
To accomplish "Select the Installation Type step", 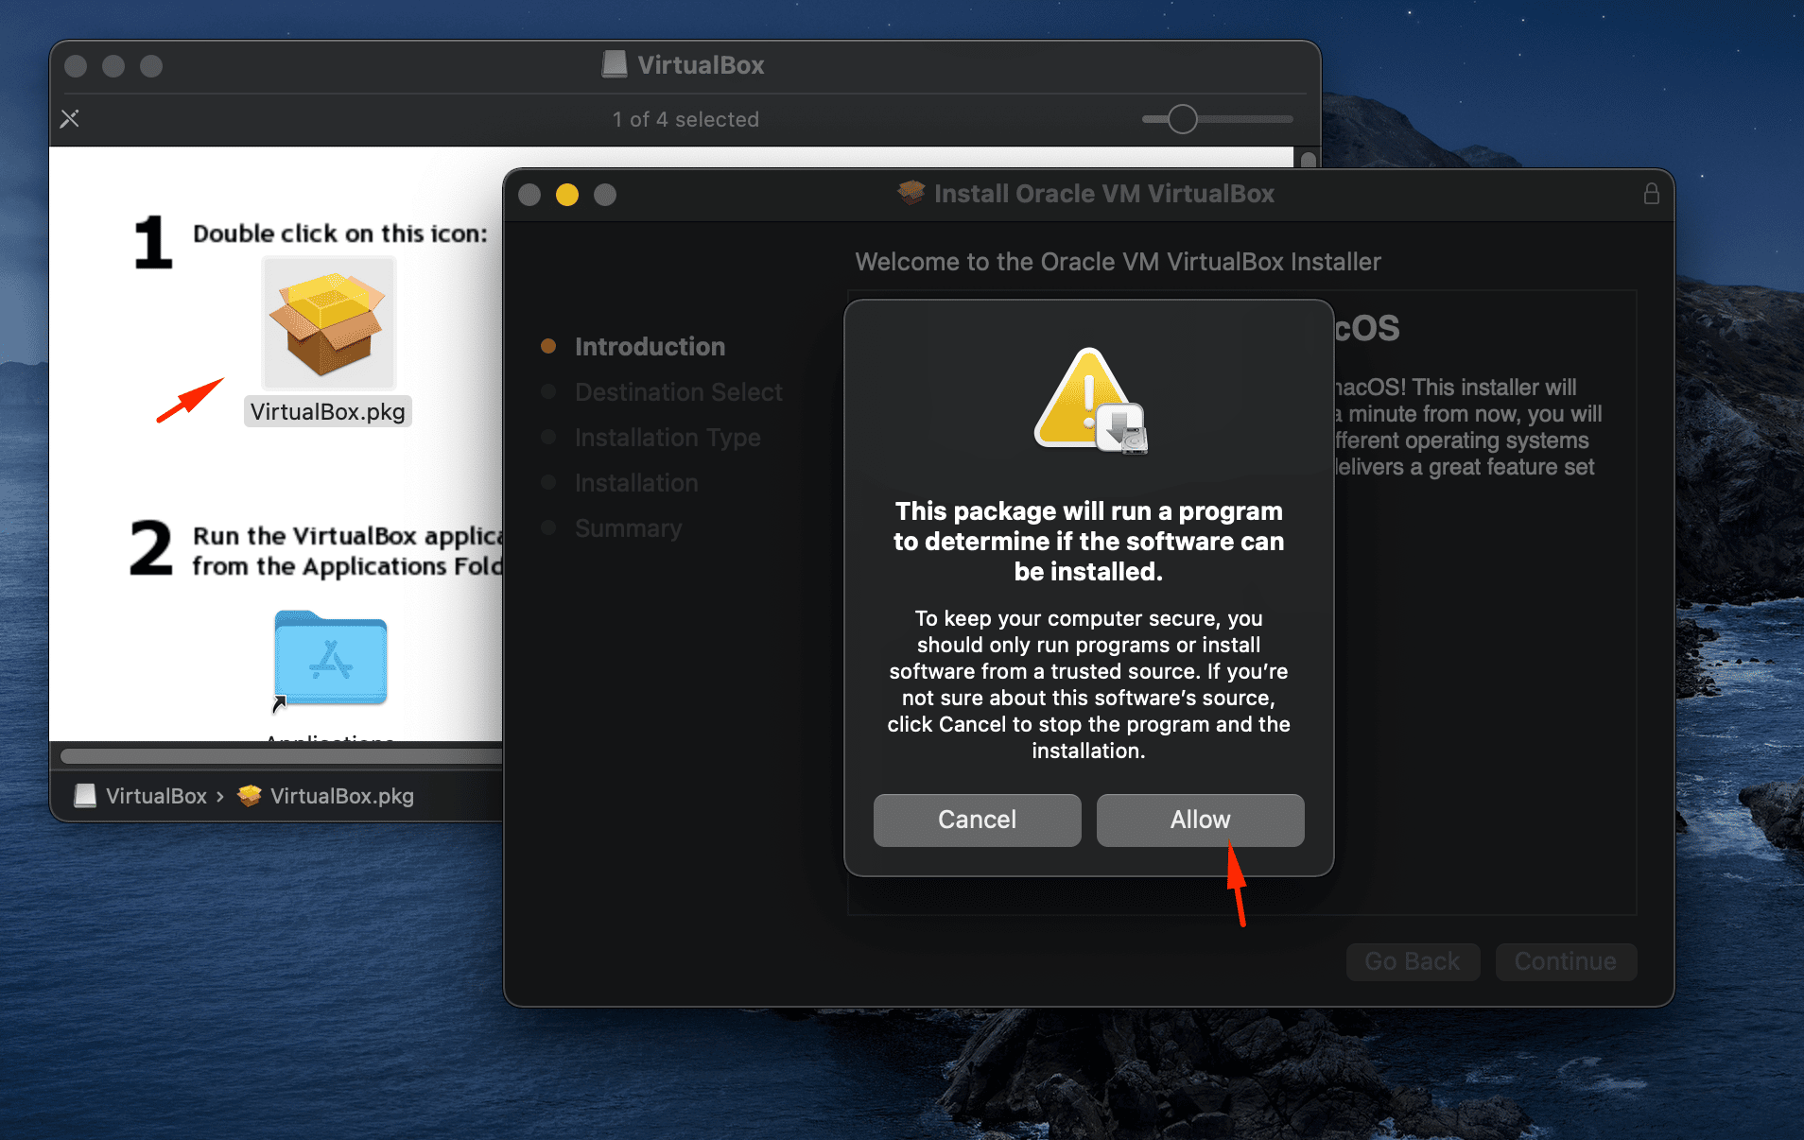I will point(667,437).
